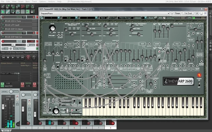Viewport: 212px width, 132px height.
Task: Click the Pitch Bend knob
Action: [56, 111]
